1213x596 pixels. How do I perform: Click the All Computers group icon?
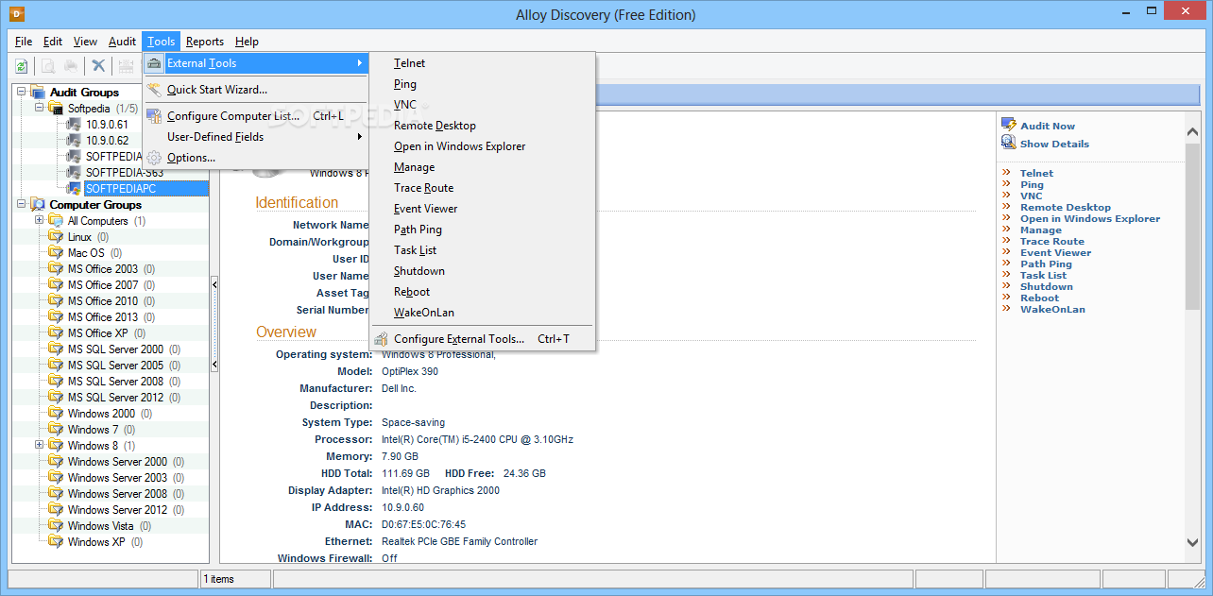[56, 221]
